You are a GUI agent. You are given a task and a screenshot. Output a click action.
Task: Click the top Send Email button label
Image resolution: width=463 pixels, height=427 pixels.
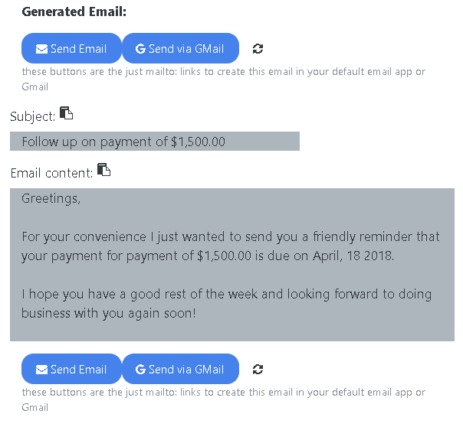78,49
